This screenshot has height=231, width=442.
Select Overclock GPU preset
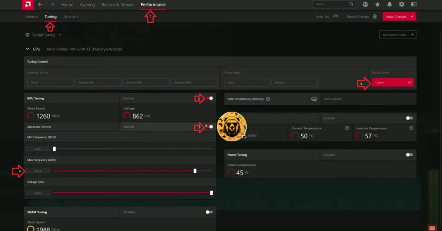pos(146,82)
